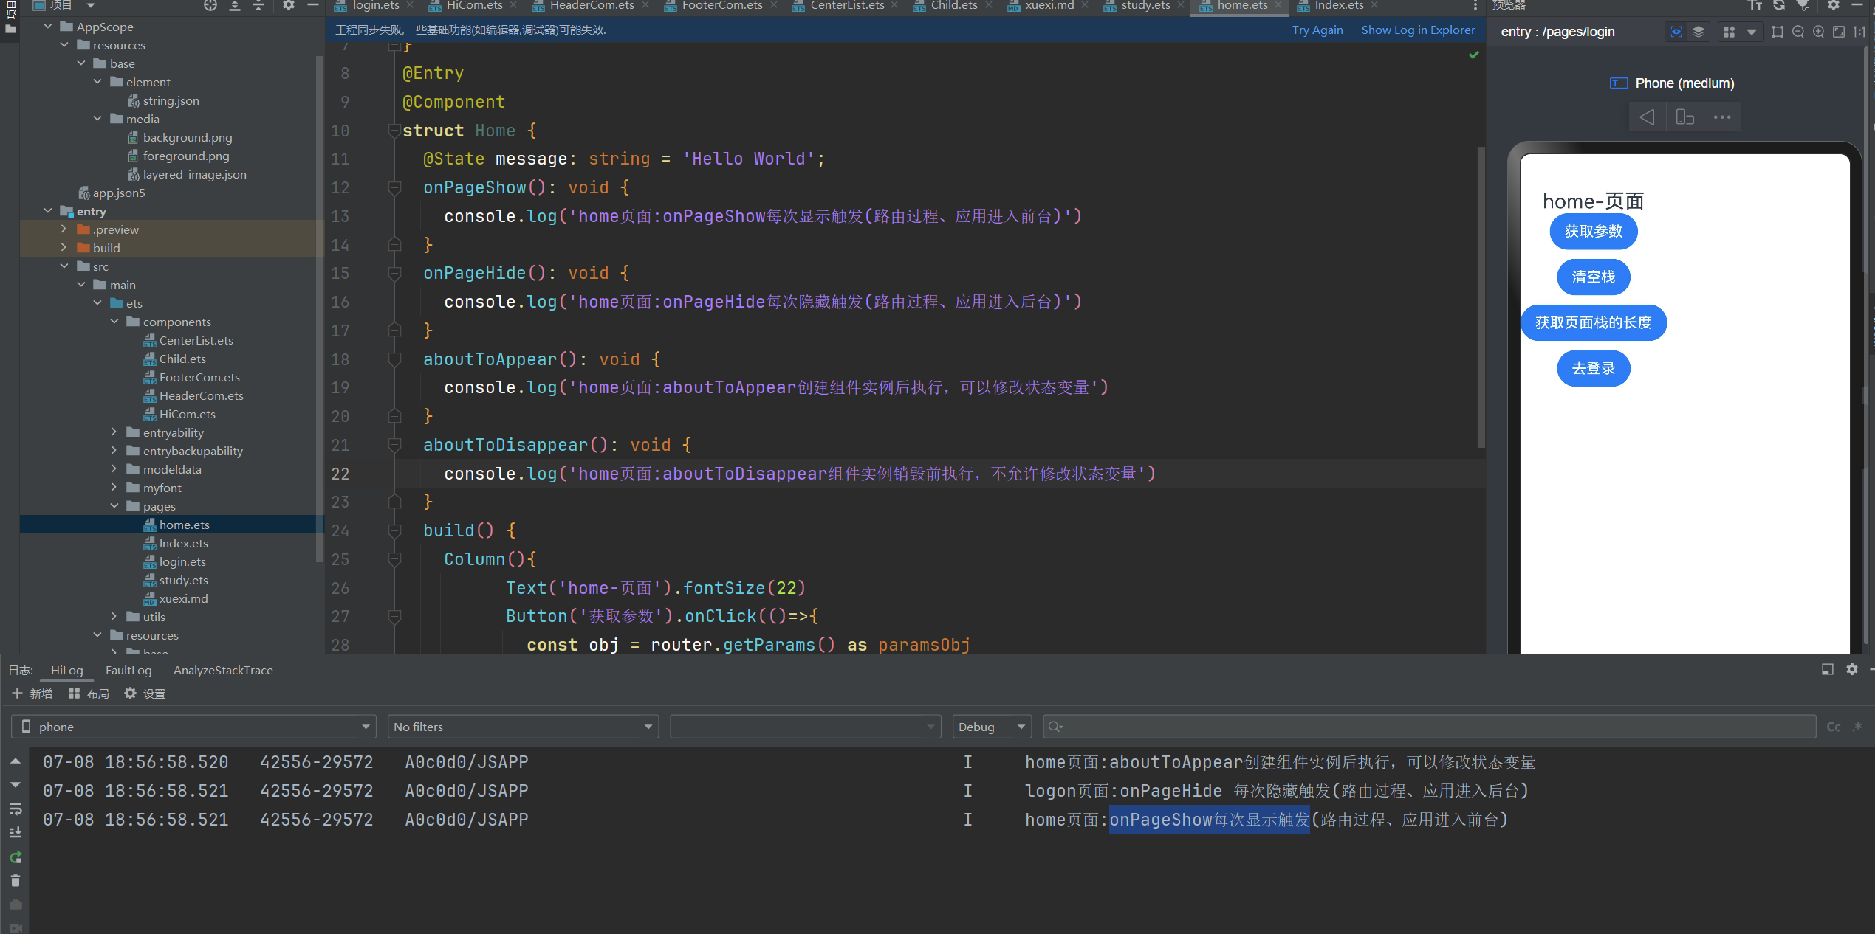Open the component layers view icon
This screenshot has width=1875, height=934.
coord(1699,32)
